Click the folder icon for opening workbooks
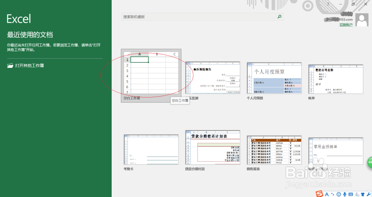Viewport: 372px width, 197px height. pos(10,66)
